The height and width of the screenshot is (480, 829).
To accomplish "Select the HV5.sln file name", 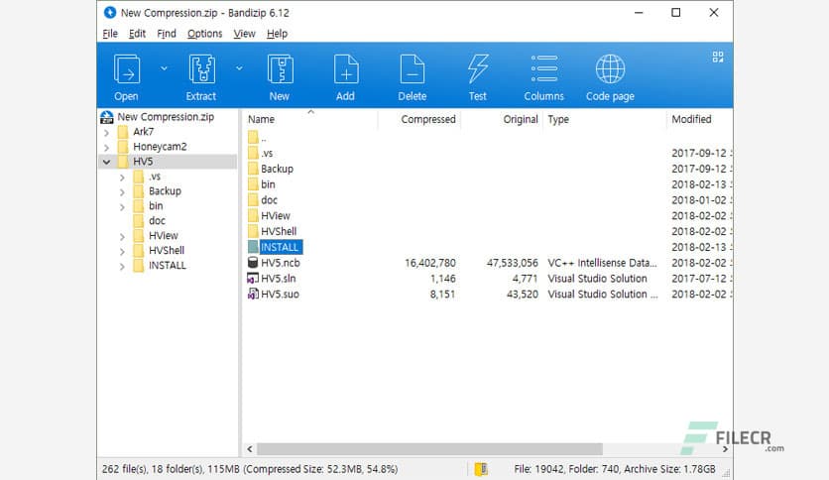I will tap(278, 279).
